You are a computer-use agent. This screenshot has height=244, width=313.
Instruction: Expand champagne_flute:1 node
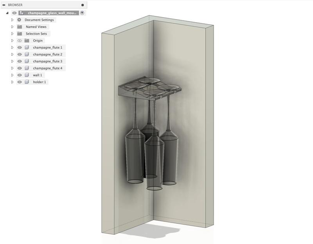click(12, 47)
